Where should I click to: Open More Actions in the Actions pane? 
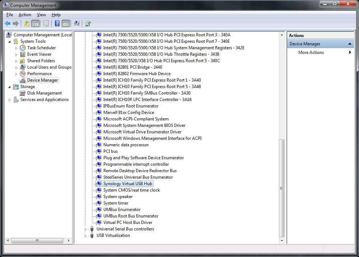(311, 52)
